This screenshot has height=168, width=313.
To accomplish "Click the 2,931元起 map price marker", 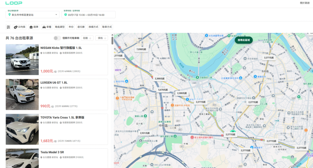I will (x=145, y=133).
